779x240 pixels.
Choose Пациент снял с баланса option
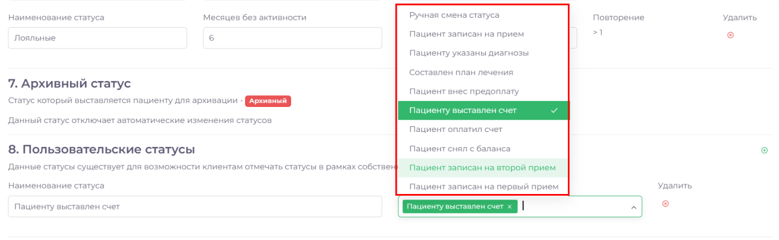pos(483,149)
